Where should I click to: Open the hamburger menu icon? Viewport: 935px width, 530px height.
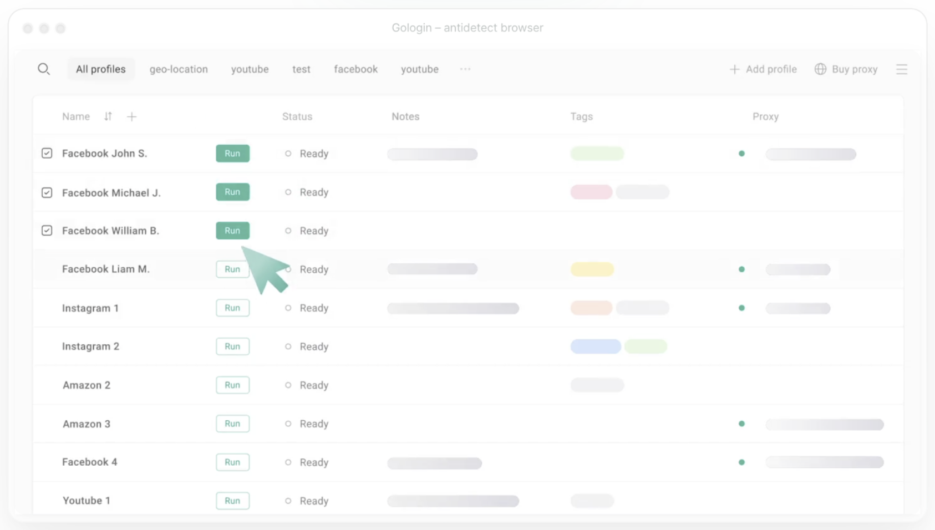pyautogui.click(x=901, y=69)
